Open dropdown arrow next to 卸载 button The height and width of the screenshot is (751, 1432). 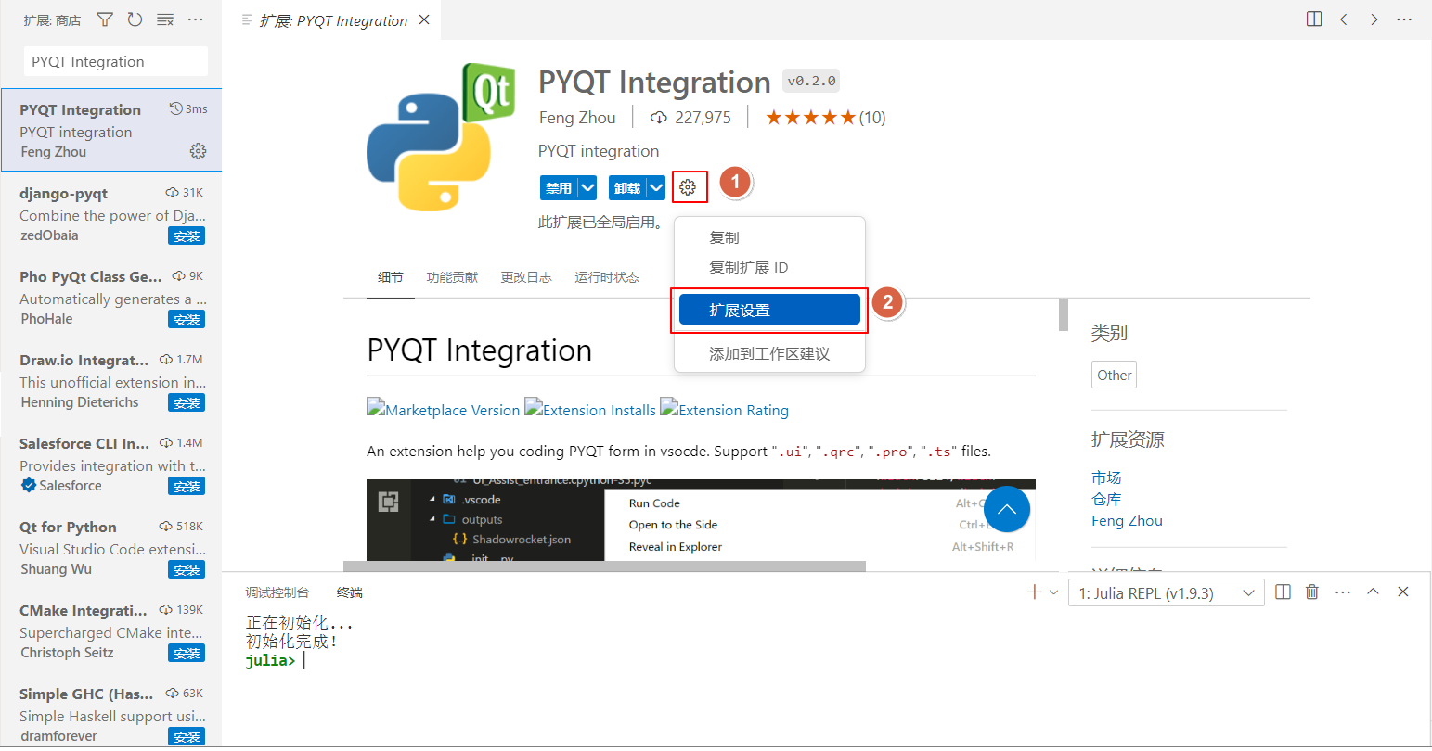point(656,187)
